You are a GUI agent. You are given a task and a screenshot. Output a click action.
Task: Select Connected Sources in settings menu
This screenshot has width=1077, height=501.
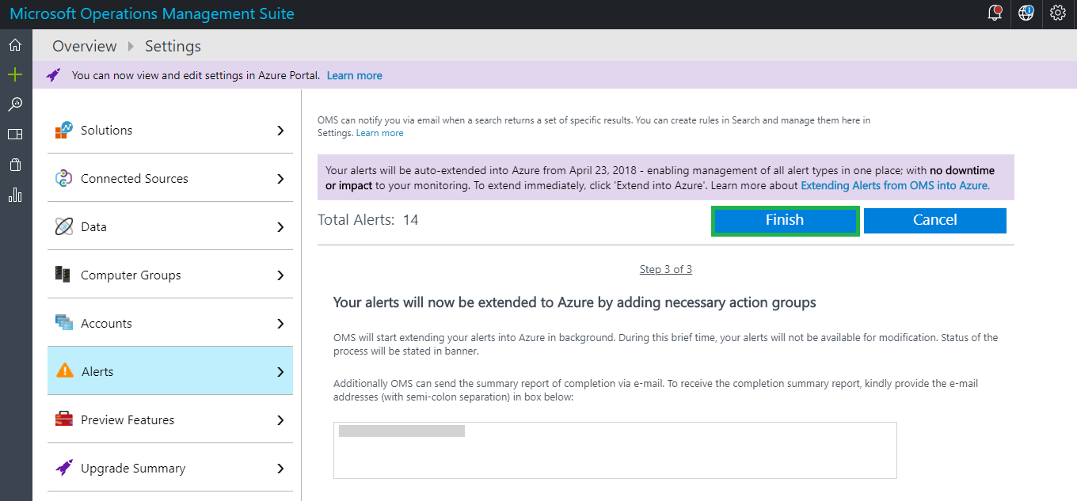tap(170, 178)
